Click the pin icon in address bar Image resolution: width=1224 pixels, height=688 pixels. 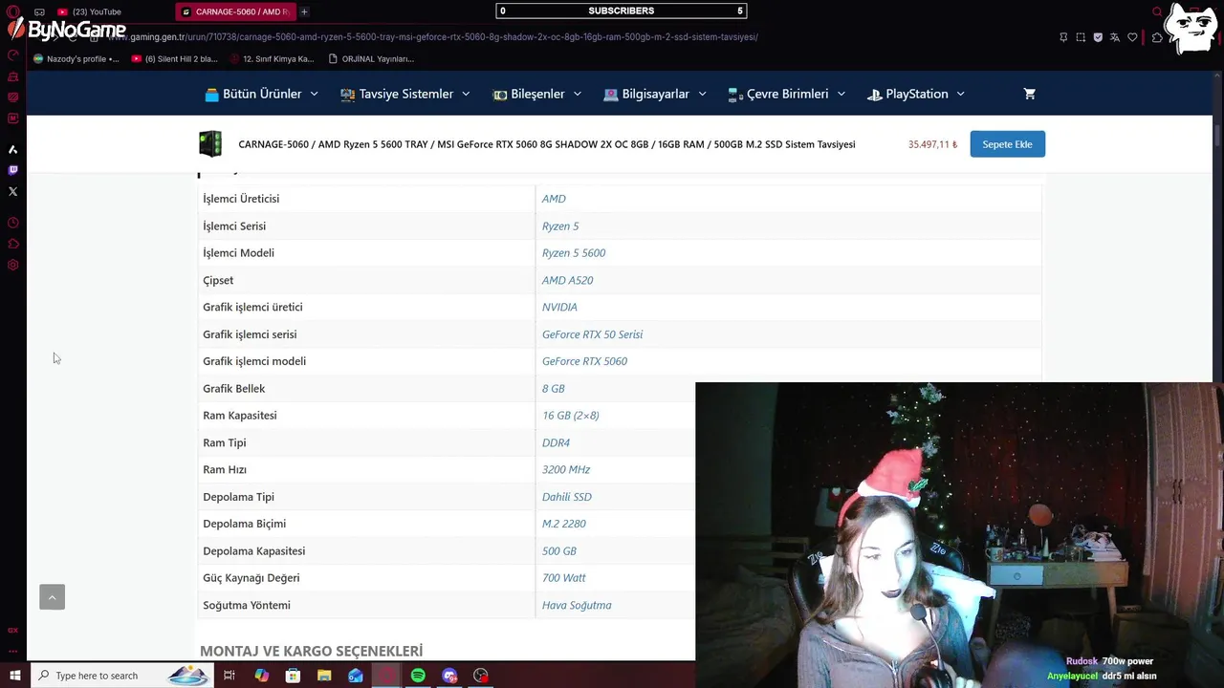pyautogui.click(x=1063, y=37)
